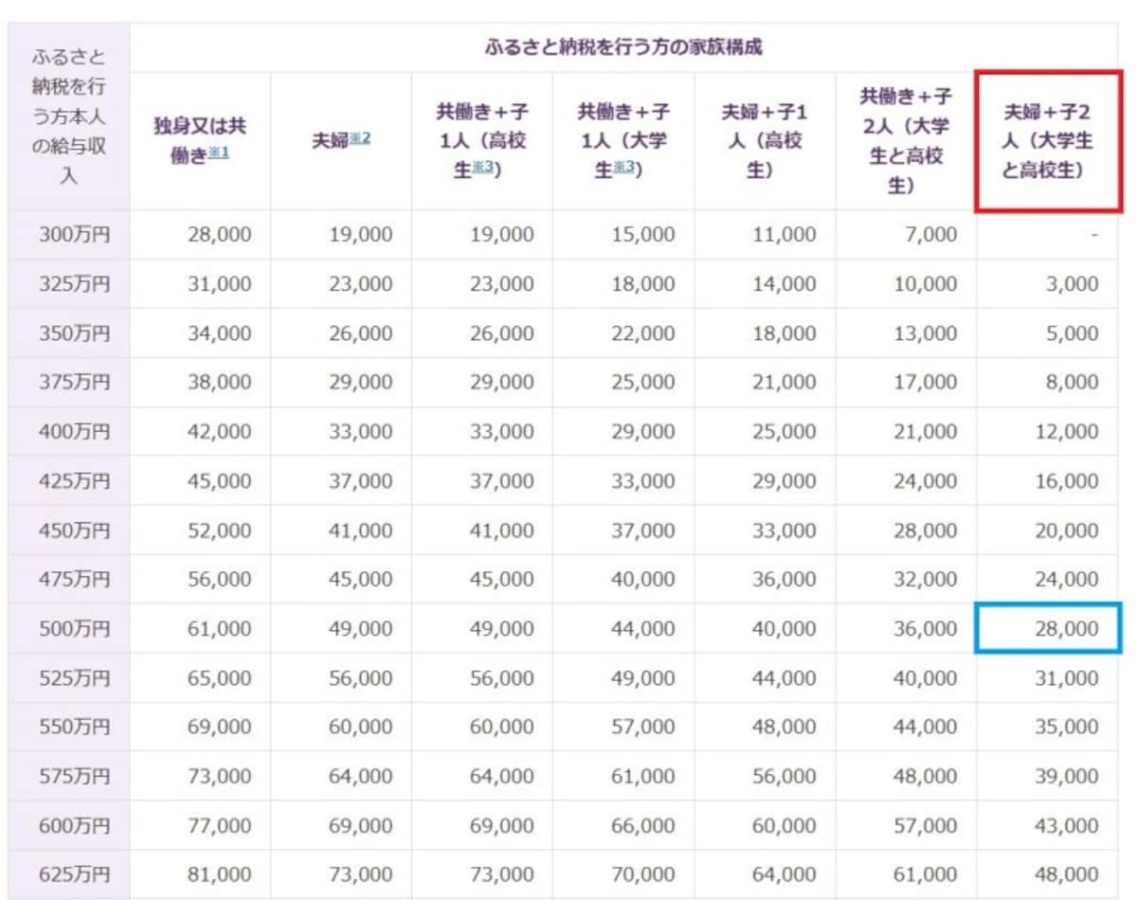Screen dimensions: 1137x900
Task: Click the 共働き+子2人(大学生と高校生) column header
Action: (x=906, y=140)
